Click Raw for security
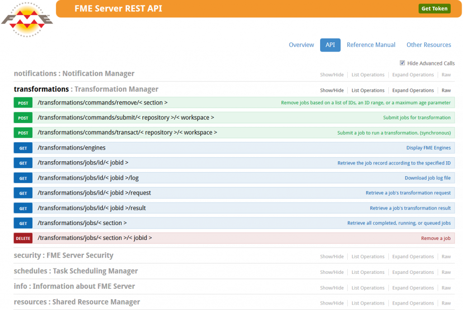Screen dimensions: 463x310 [x=446, y=257]
